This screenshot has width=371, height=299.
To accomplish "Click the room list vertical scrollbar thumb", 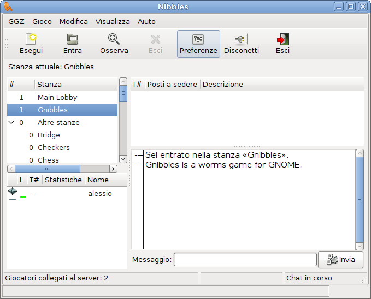I will tap(123, 94).
